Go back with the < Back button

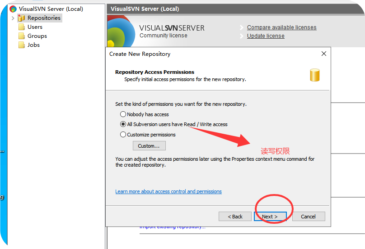(235, 217)
